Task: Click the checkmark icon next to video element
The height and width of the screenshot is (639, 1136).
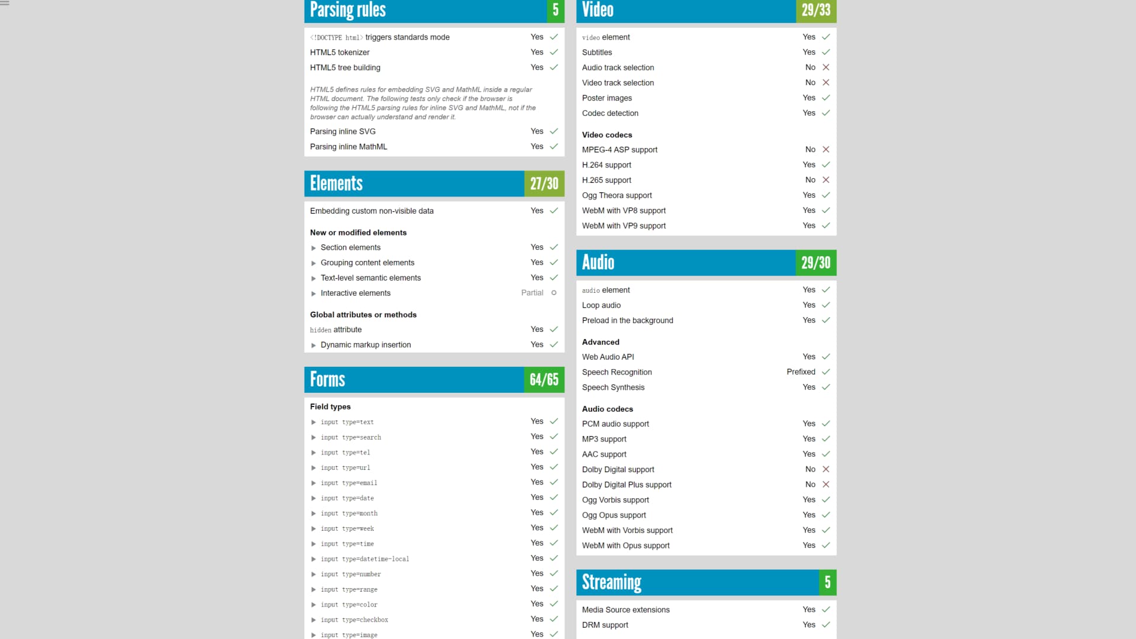Action: tap(825, 37)
